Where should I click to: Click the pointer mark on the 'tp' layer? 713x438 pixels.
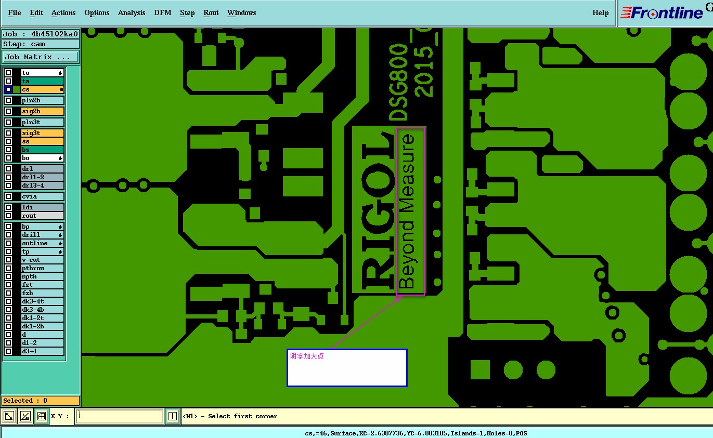pos(61,251)
